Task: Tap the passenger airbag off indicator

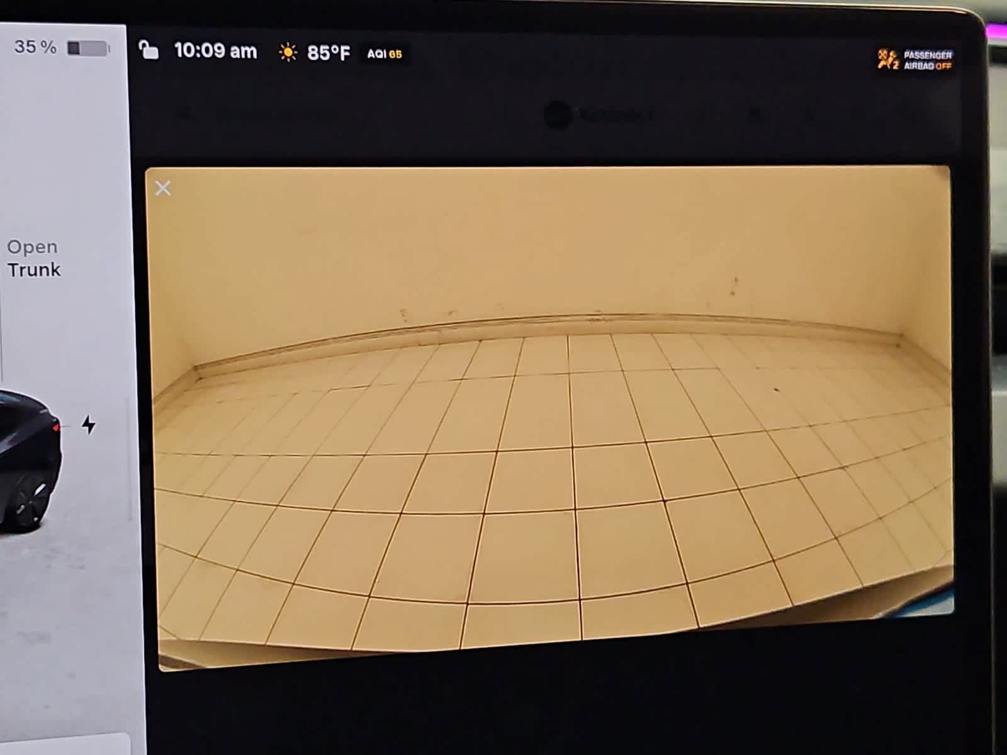Action: 914,59
